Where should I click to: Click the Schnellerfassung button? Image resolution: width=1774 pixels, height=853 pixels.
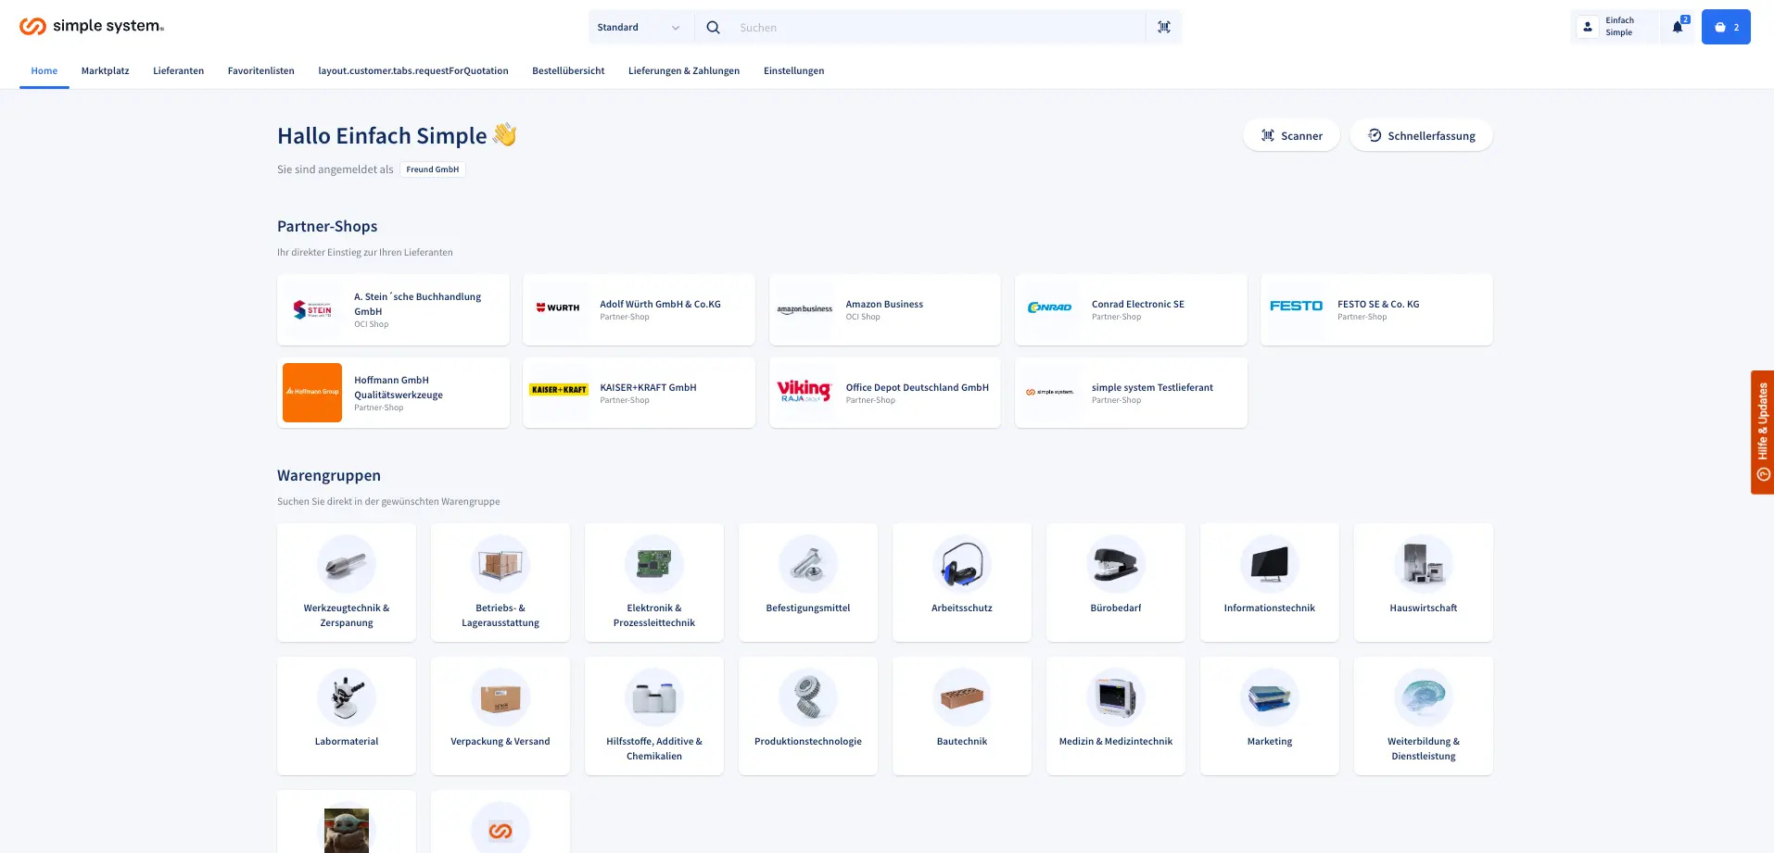(x=1422, y=135)
